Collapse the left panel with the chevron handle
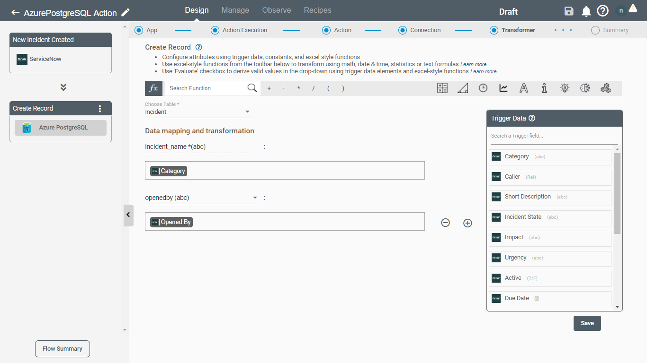Viewport: 647px width, 363px height. pyautogui.click(x=128, y=215)
